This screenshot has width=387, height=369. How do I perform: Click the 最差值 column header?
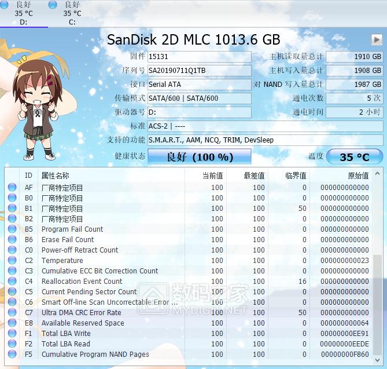click(248, 176)
